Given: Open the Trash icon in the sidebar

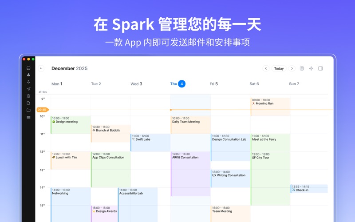Looking at the screenshot, I should pos(28,96).
